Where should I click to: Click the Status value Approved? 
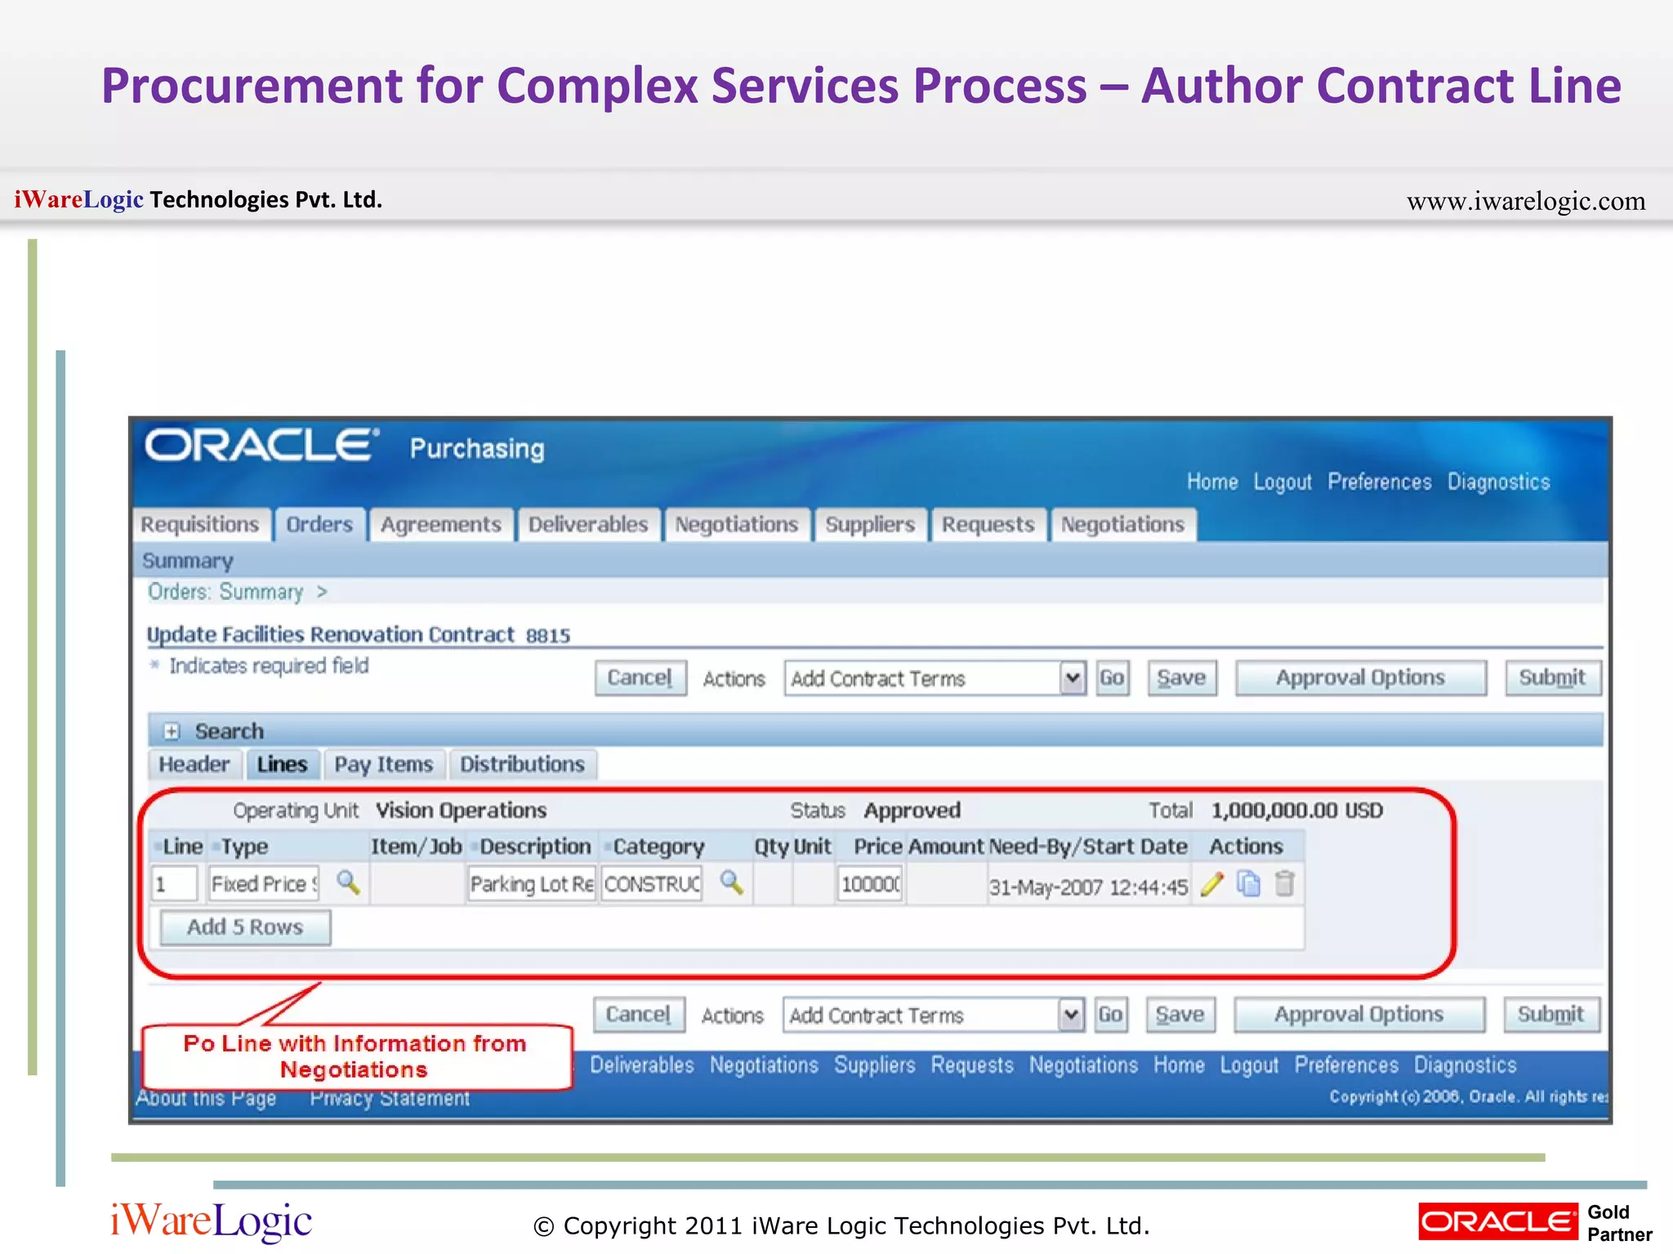[x=912, y=811]
